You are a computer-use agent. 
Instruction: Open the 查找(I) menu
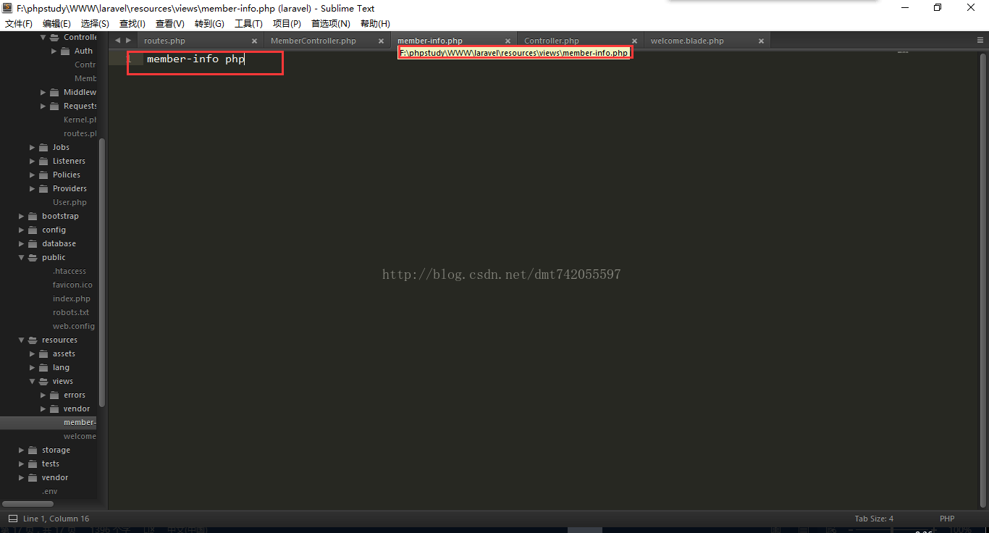click(x=132, y=24)
